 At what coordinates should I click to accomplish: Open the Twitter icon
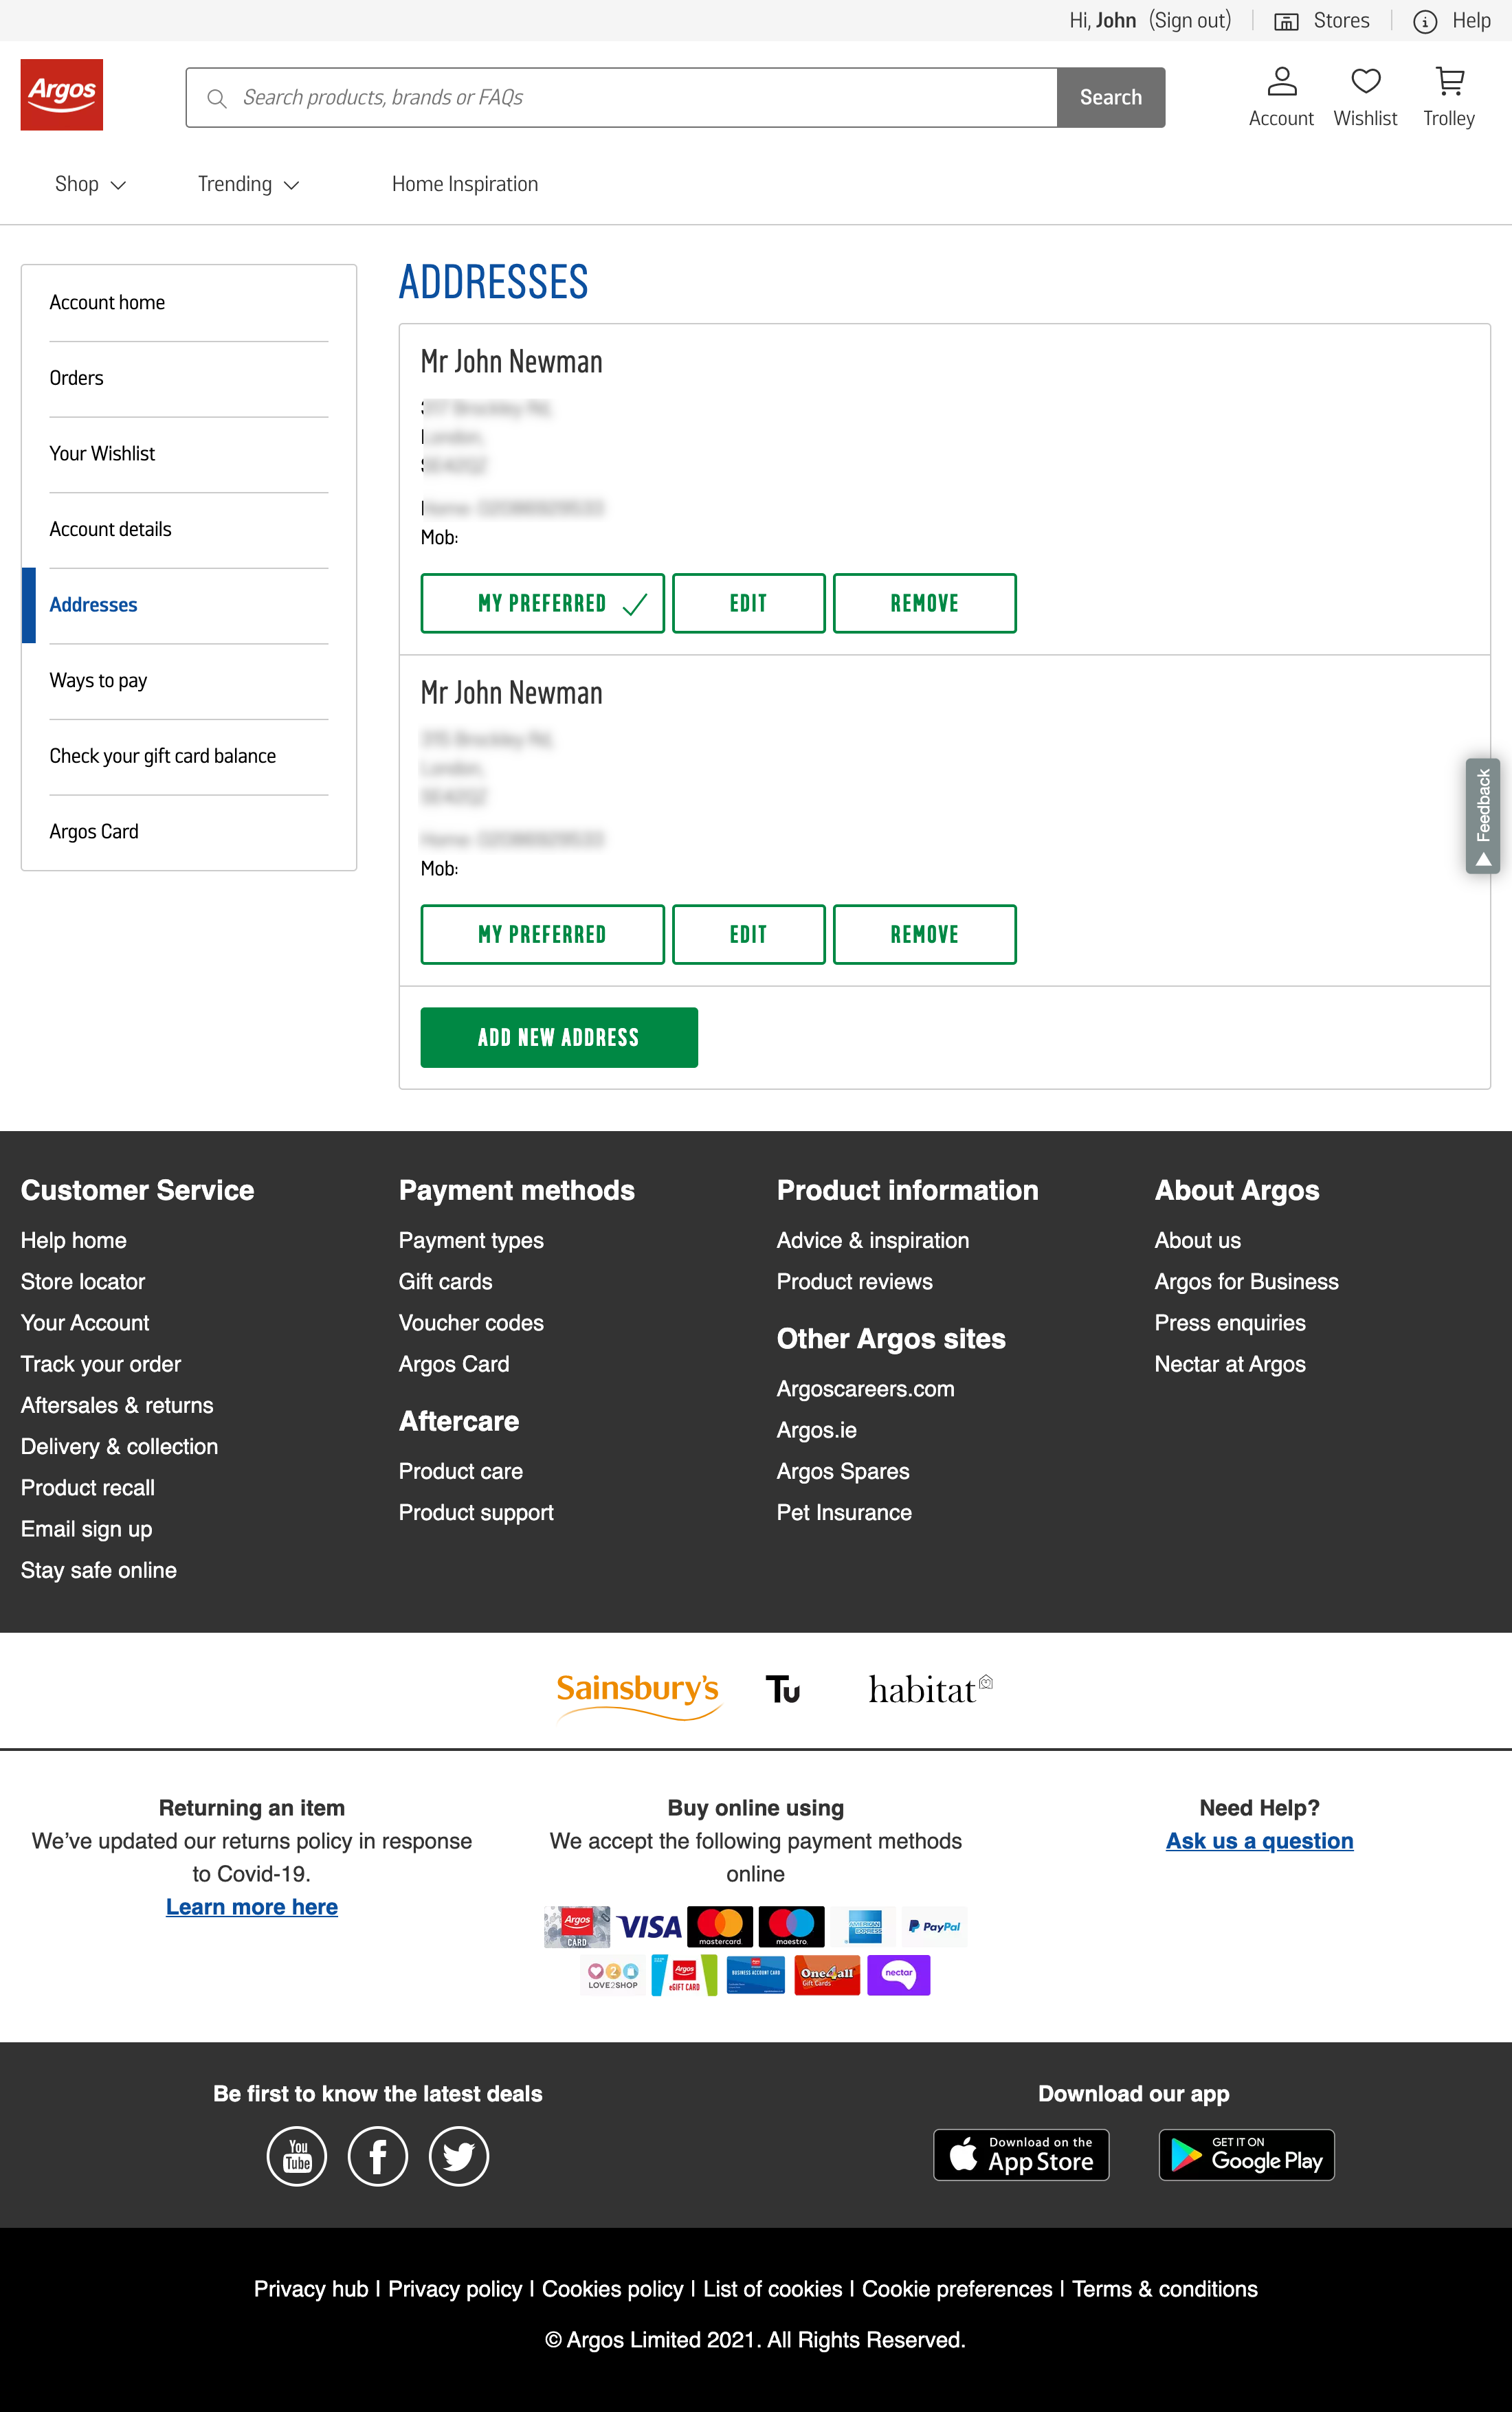458,2156
